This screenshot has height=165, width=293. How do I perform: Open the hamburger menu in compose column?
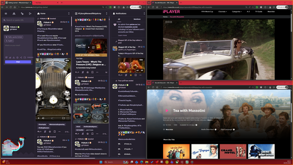coord(6,14)
